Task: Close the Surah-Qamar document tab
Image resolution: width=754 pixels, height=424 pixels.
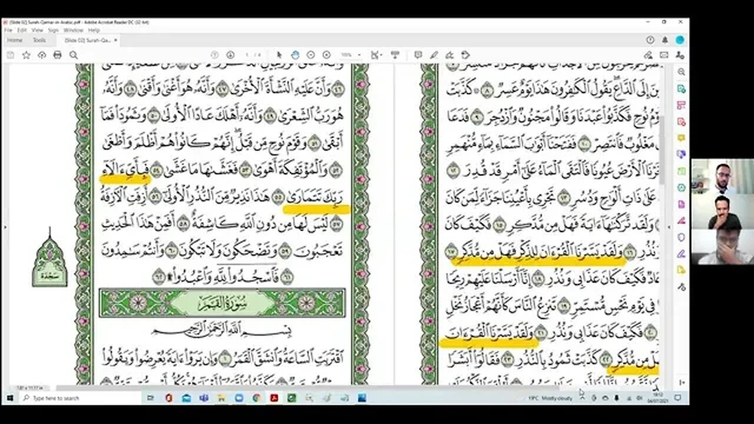Action: pyautogui.click(x=115, y=40)
